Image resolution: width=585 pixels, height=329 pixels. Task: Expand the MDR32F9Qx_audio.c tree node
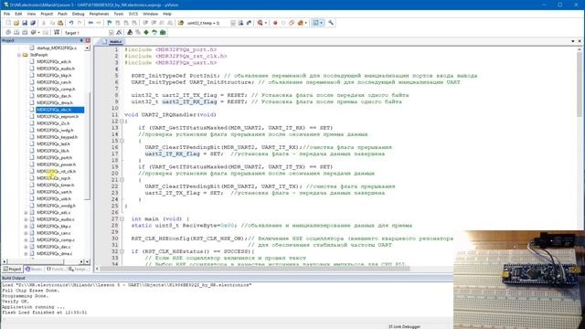click(26, 219)
